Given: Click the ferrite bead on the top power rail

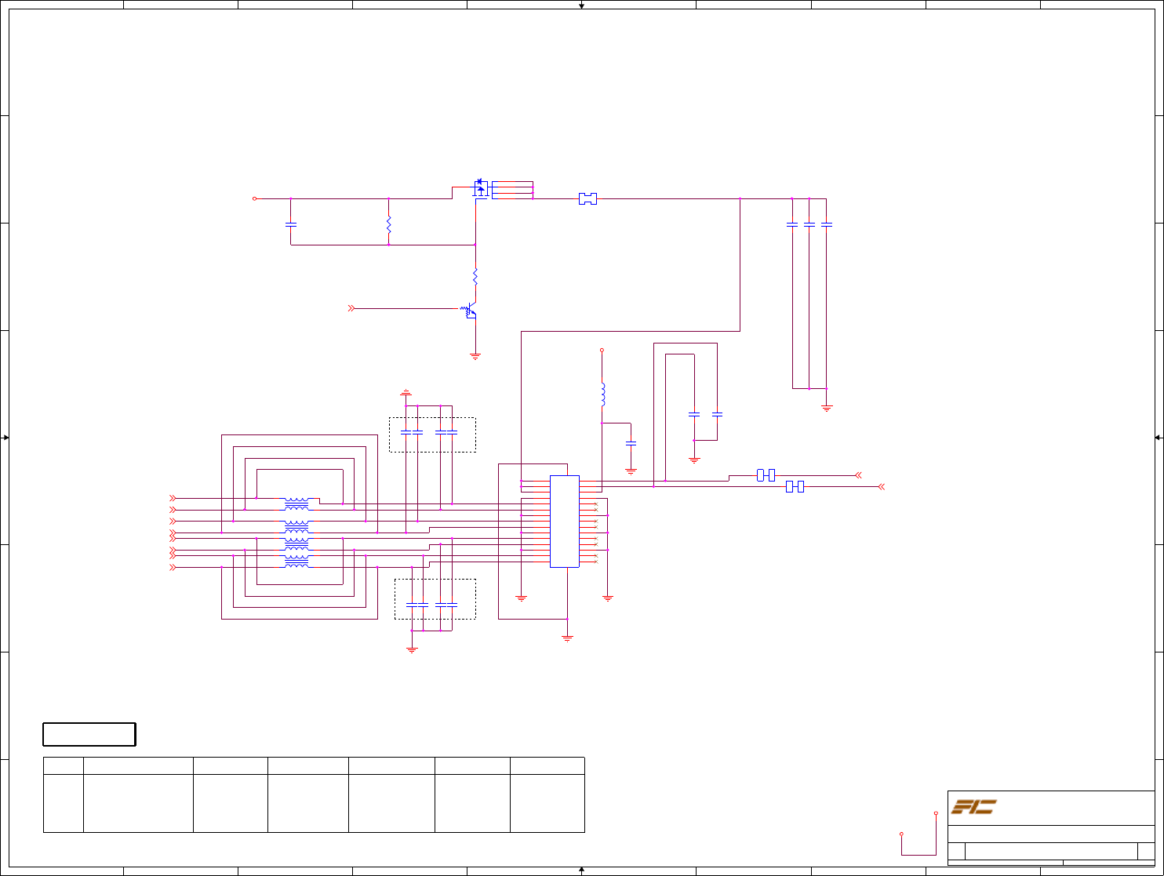Looking at the screenshot, I should click(x=587, y=199).
